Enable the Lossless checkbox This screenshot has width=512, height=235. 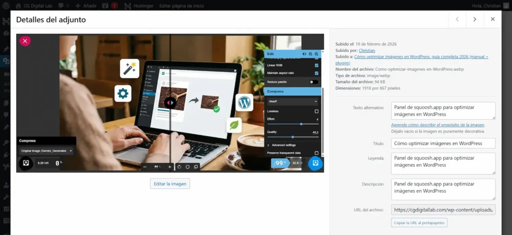coord(316,111)
